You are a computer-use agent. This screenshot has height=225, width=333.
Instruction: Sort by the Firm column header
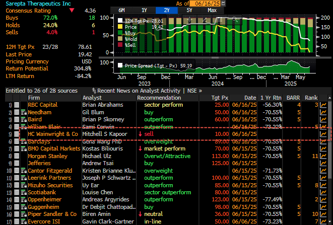34,98
